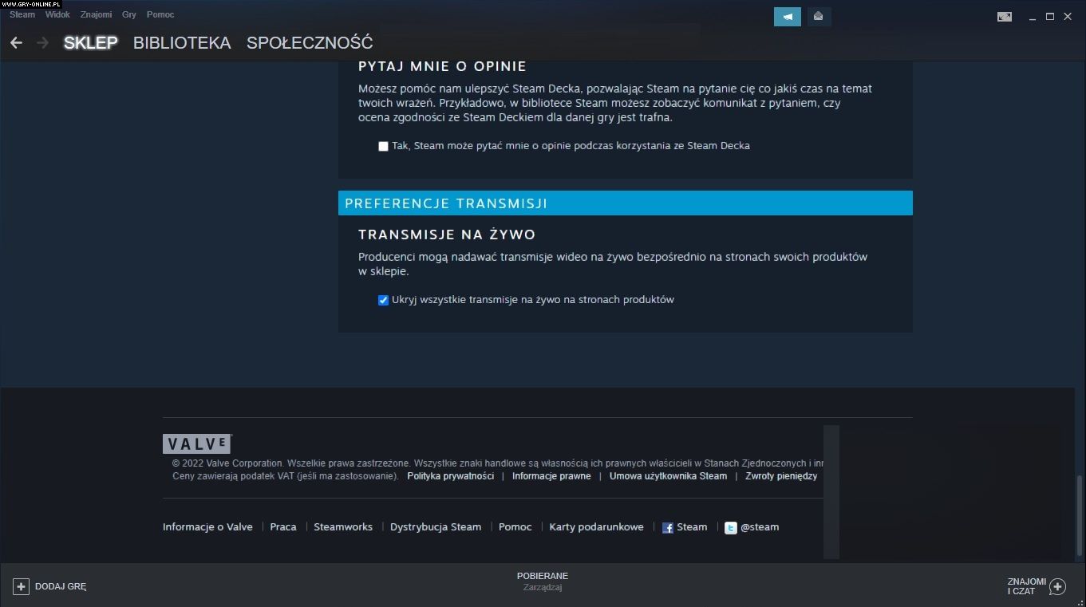Click the forward navigation arrow
The height and width of the screenshot is (607, 1086).
point(42,43)
